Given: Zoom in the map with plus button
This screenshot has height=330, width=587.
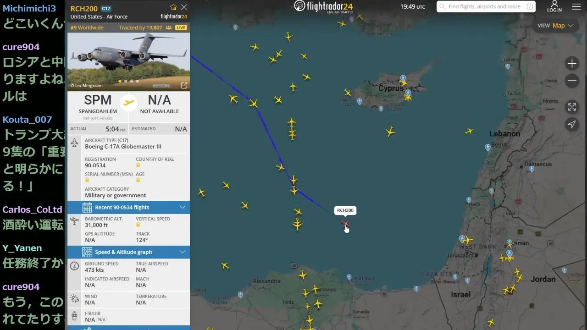Looking at the screenshot, I should pos(572,63).
